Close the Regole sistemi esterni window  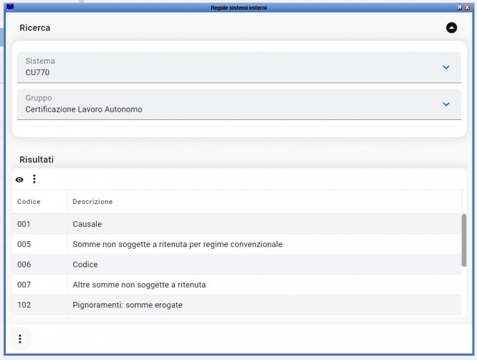[x=468, y=8]
